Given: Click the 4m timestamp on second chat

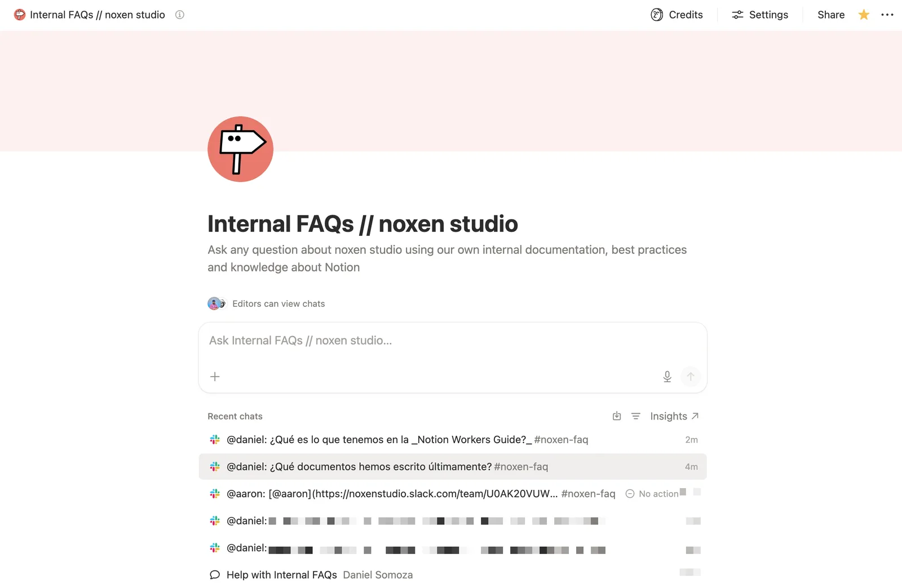Looking at the screenshot, I should 691,467.
